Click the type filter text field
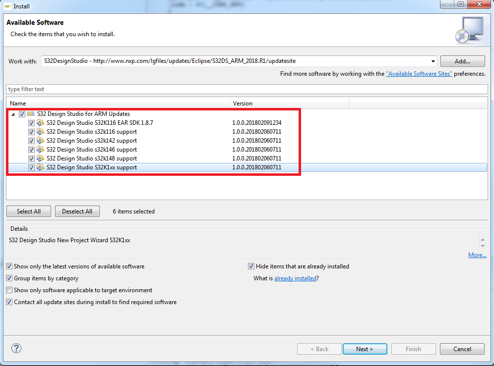The width and height of the screenshot is (494, 366). point(247,89)
